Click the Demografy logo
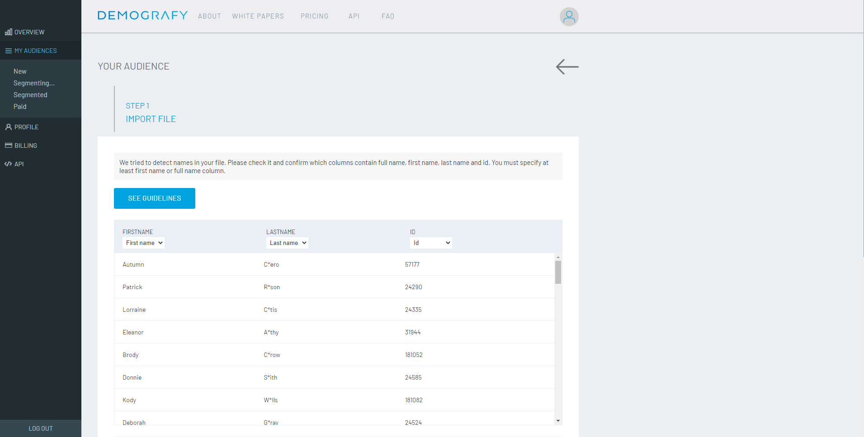 click(x=142, y=16)
